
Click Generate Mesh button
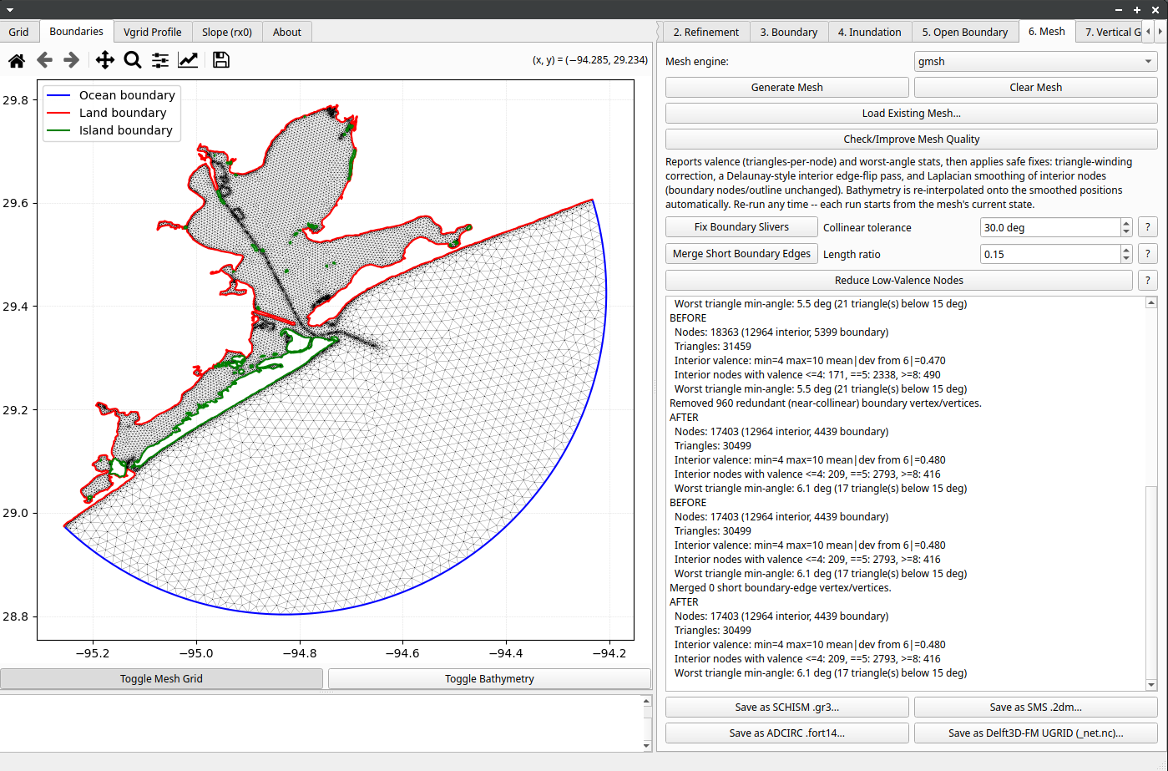787,87
